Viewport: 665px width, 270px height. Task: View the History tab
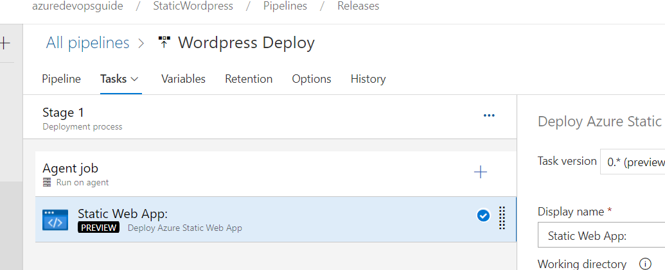point(368,79)
